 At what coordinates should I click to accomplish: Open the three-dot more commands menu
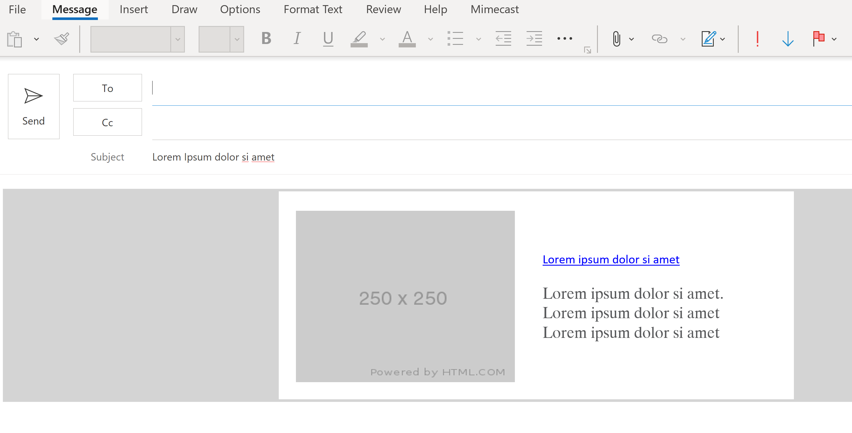point(564,39)
